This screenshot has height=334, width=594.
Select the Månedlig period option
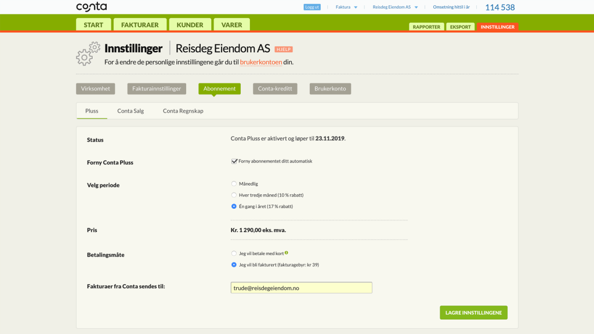pos(234,184)
